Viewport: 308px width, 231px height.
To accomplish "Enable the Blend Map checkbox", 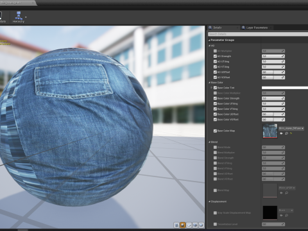I will tap(215, 190).
